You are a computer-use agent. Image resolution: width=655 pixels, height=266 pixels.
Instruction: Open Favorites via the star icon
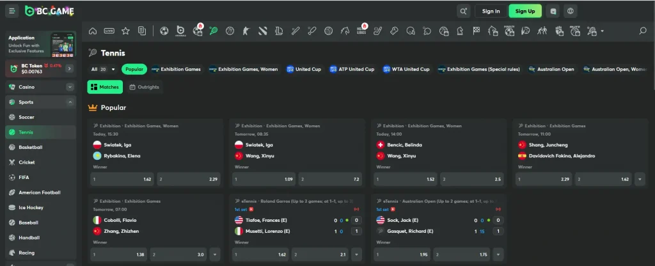[125, 31]
